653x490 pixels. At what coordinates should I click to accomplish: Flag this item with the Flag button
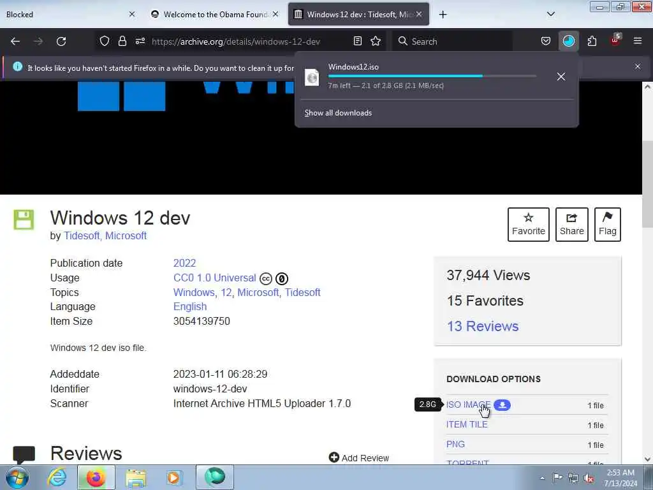(x=608, y=225)
